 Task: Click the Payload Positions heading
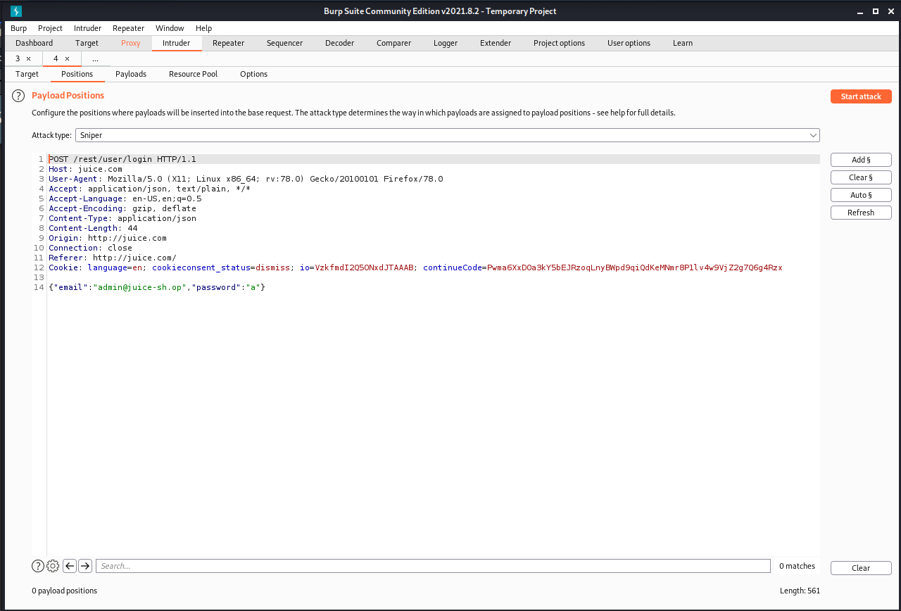pos(68,95)
